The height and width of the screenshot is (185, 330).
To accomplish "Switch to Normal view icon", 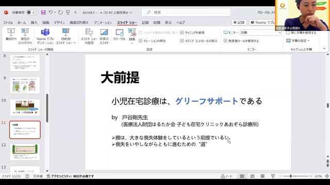I will (242, 176).
